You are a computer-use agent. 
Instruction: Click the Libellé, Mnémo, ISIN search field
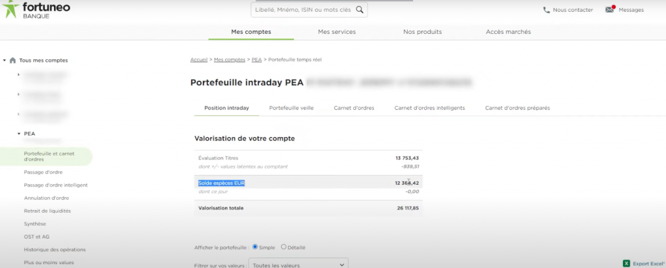tap(301, 10)
